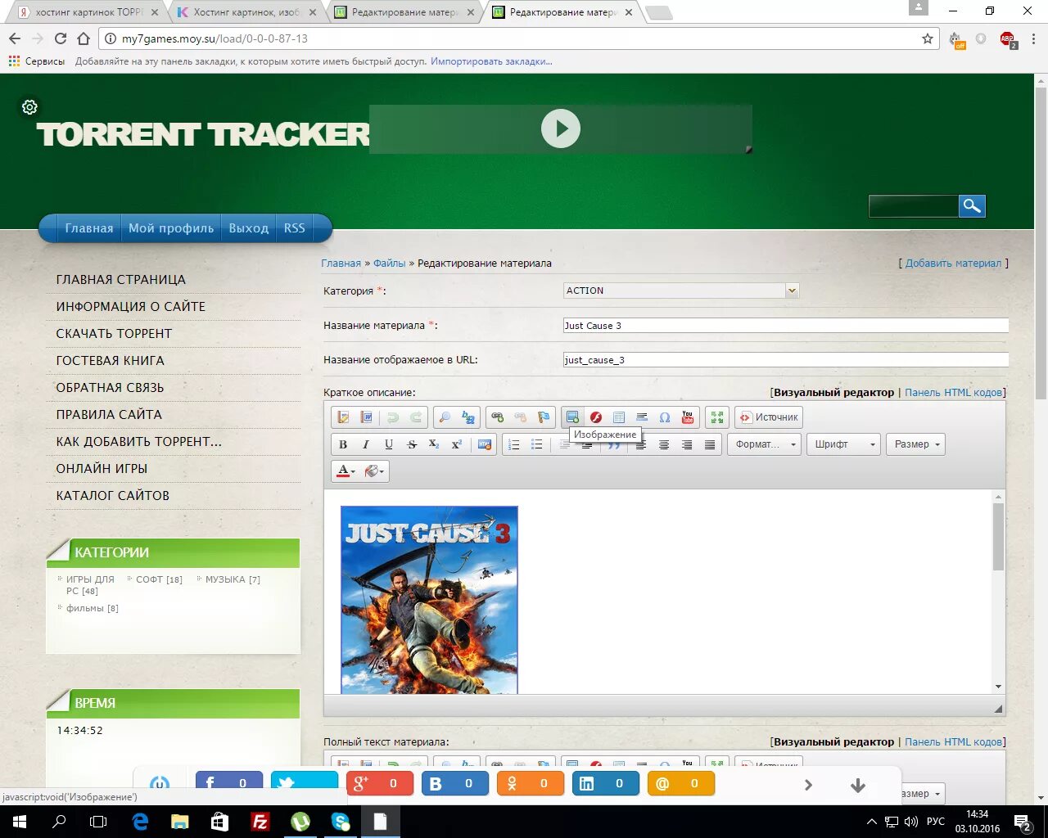Go to Главная breadcrumb link
The image size is (1048, 838).
click(341, 263)
